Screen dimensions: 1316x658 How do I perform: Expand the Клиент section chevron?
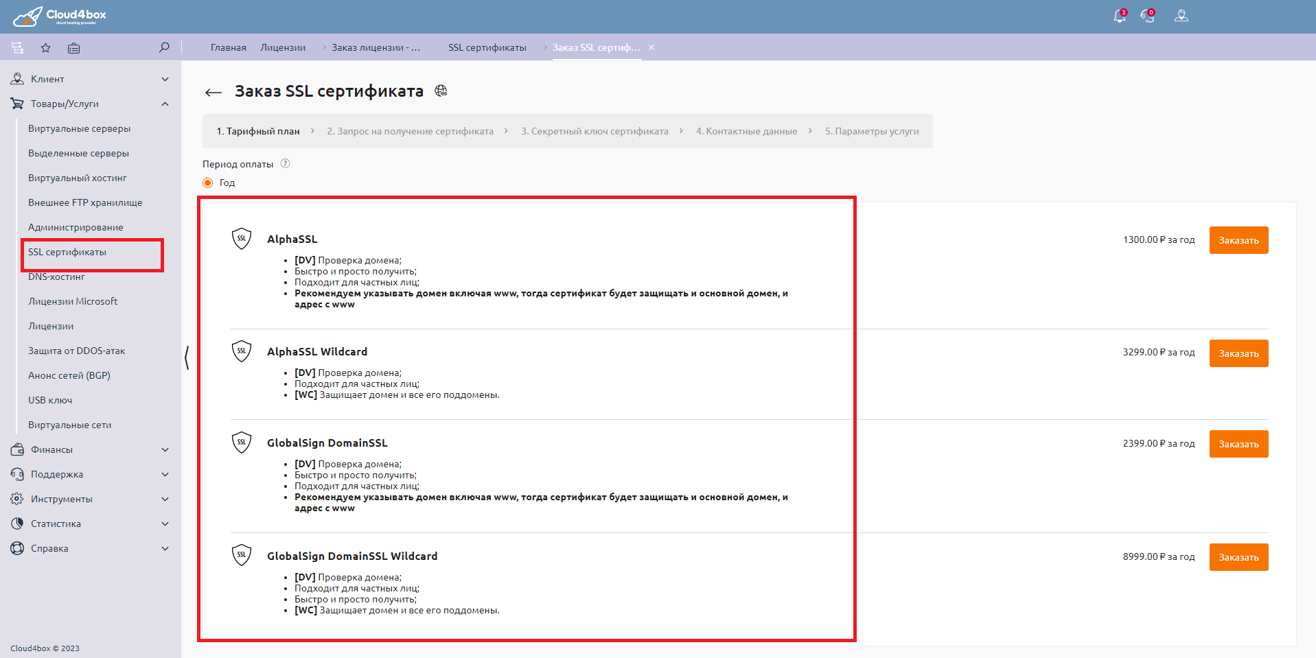pos(165,79)
